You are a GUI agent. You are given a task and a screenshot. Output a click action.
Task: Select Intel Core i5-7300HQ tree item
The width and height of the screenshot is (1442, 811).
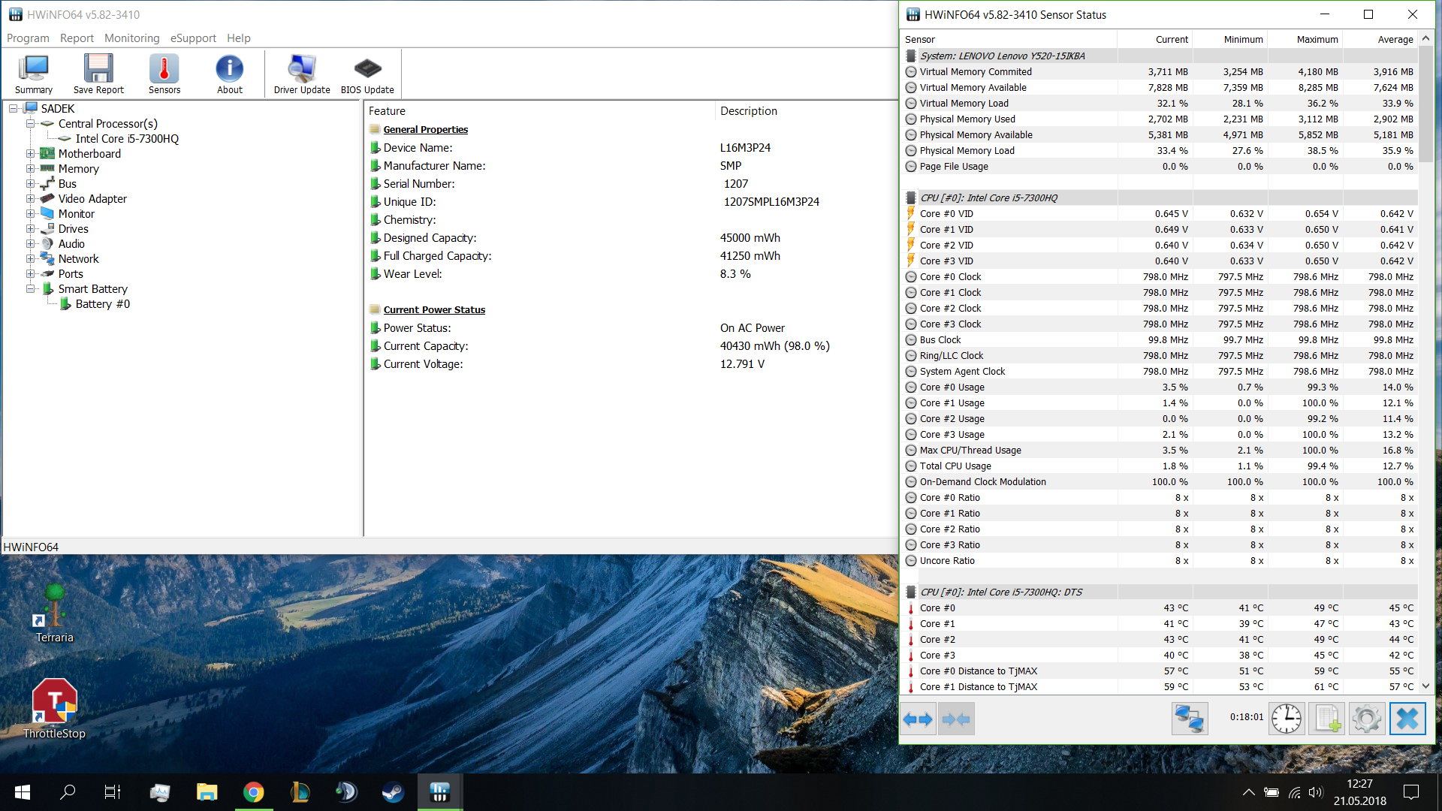point(127,138)
